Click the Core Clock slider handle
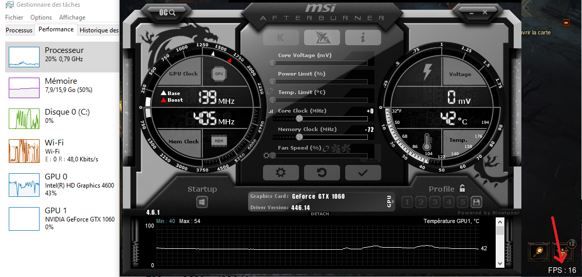This screenshot has height=277, width=582. pos(299,118)
